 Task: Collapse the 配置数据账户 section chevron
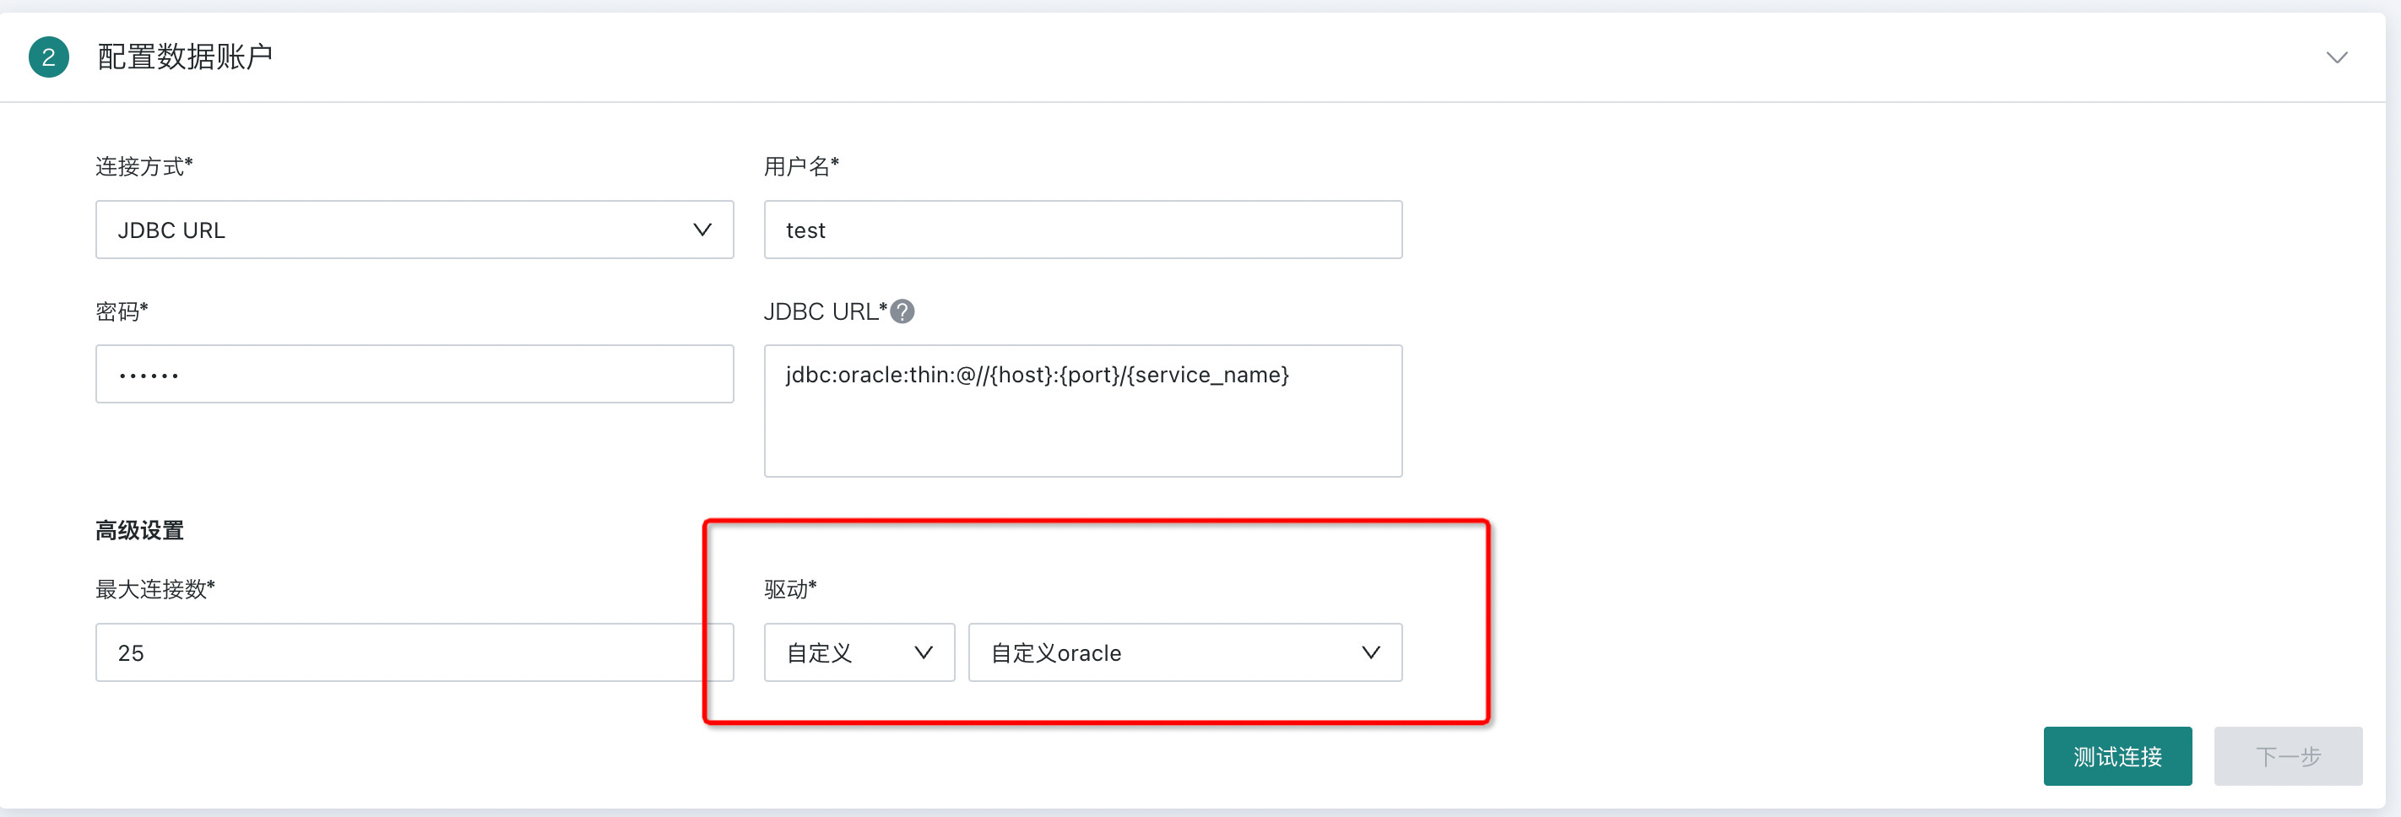click(x=2336, y=57)
